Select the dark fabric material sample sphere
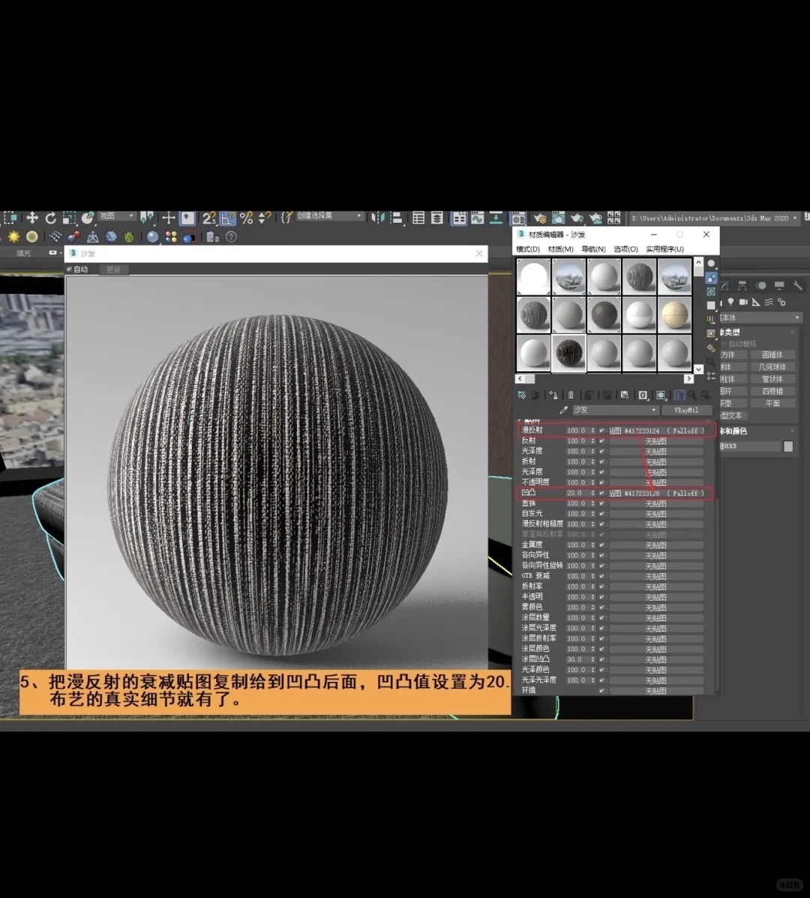810x898 pixels. 569,353
